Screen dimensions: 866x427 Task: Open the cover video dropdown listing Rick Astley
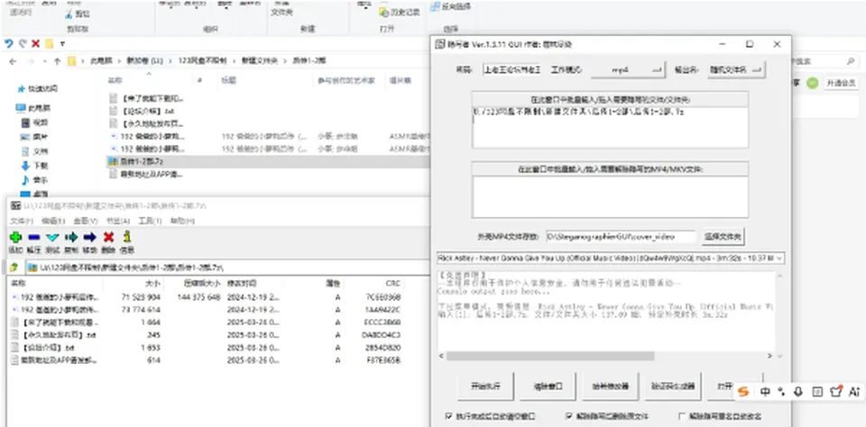click(611, 258)
